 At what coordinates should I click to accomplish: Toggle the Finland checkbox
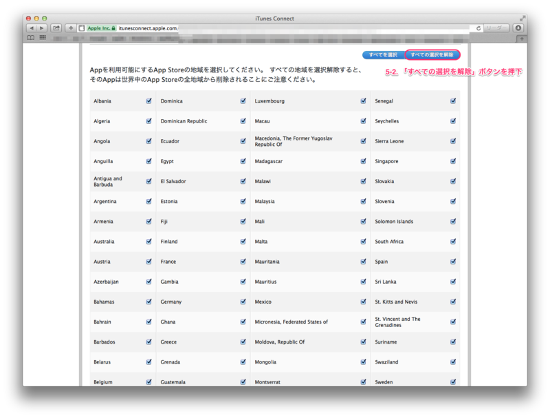[243, 241]
